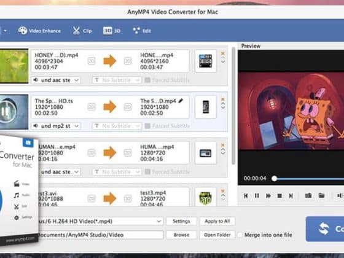Open the 3D settings tool

coord(112,31)
